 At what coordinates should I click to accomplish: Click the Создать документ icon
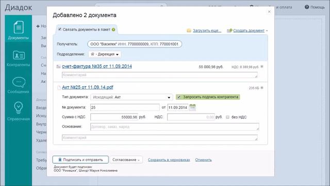tap(229, 30)
